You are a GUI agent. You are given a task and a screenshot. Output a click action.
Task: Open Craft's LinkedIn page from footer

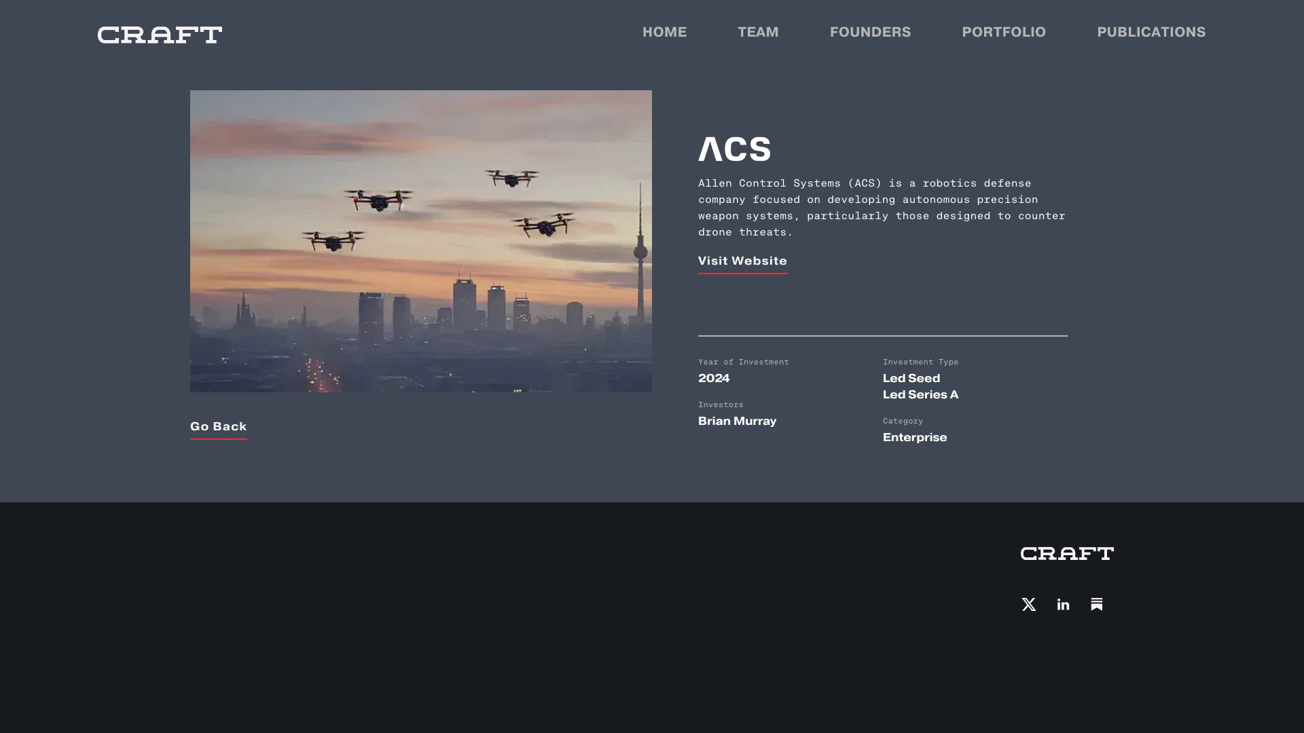coord(1063,604)
